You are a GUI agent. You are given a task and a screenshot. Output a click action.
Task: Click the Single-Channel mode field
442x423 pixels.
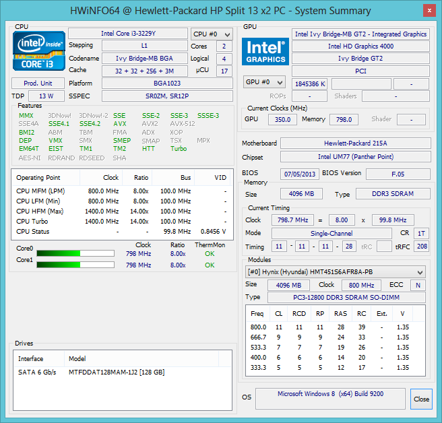pos(331,233)
